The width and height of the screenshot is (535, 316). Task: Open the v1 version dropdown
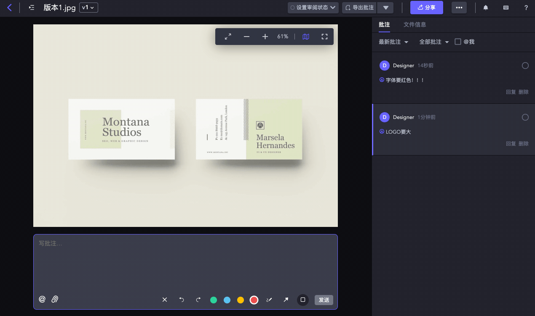point(88,8)
